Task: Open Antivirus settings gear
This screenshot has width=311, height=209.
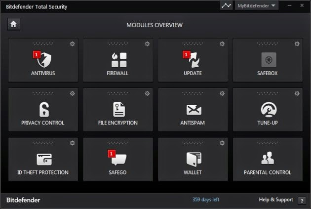Action: pyautogui.click(x=73, y=44)
